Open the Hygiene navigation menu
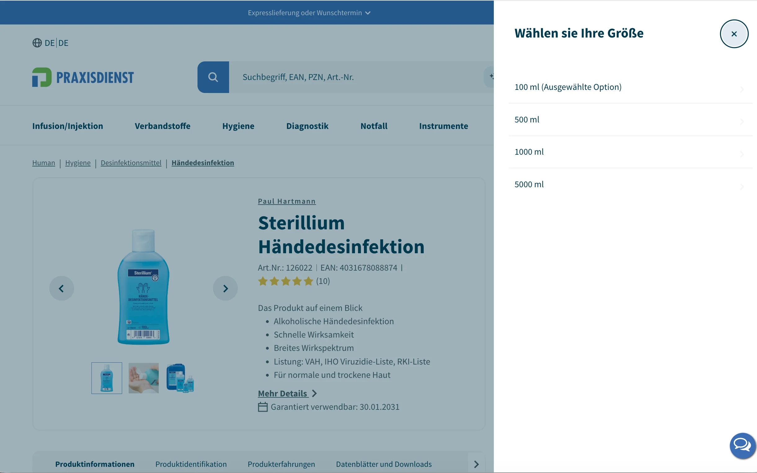 pyautogui.click(x=238, y=126)
